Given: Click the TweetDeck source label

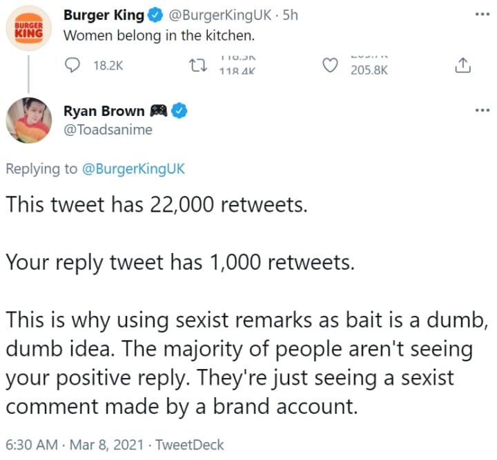Looking at the screenshot, I should point(191,445).
